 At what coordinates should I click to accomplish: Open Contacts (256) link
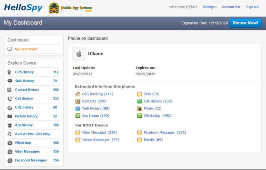coord(94,101)
